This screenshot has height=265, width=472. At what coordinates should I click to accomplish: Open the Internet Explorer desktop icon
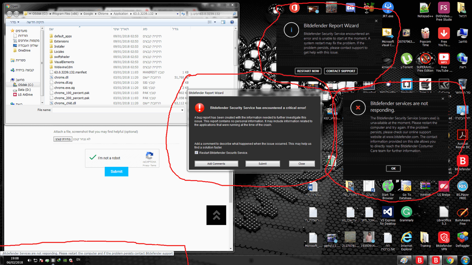(x=407, y=241)
